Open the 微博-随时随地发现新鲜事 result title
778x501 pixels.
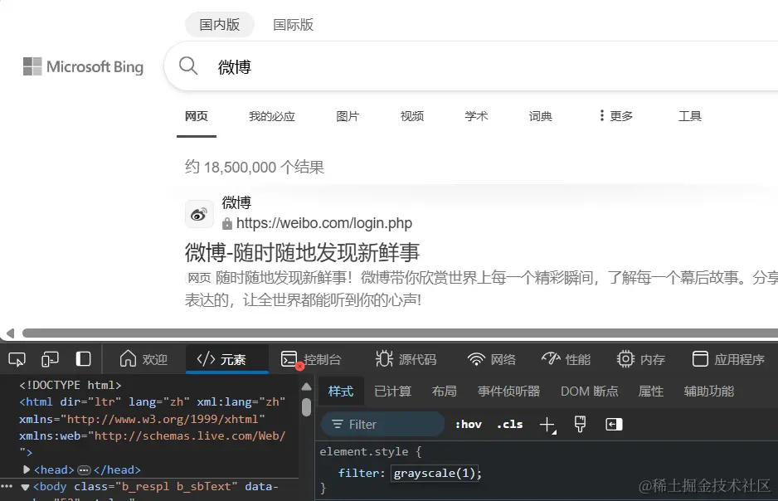pyautogui.click(x=302, y=252)
